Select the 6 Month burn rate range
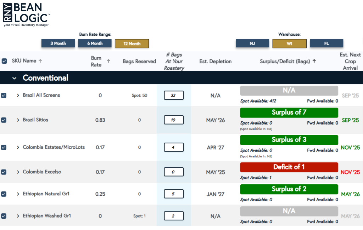This screenshot has width=363, height=230. pos(95,43)
